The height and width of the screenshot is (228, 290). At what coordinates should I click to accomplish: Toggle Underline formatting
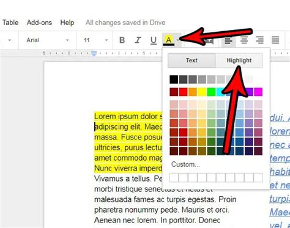coord(154,40)
